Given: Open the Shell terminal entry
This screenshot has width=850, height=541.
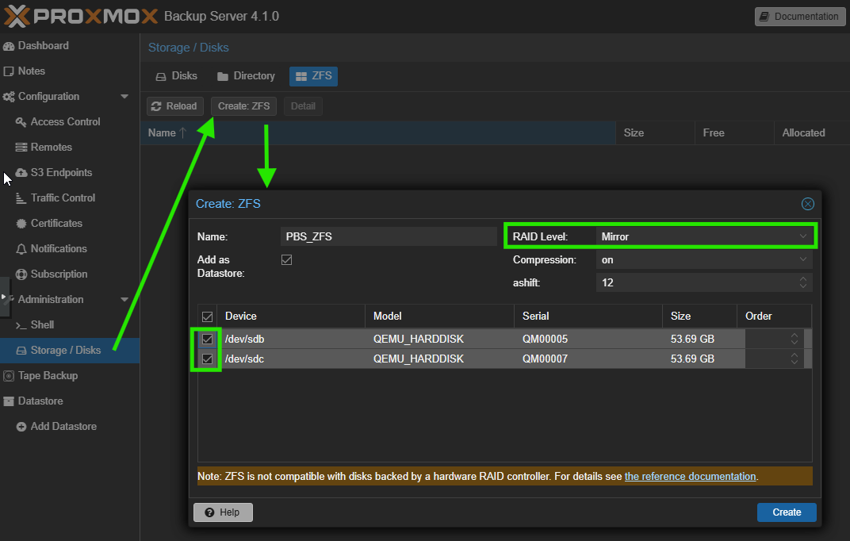Looking at the screenshot, I should (42, 325).
